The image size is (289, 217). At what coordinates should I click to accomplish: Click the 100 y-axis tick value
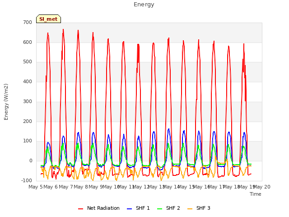28,141
